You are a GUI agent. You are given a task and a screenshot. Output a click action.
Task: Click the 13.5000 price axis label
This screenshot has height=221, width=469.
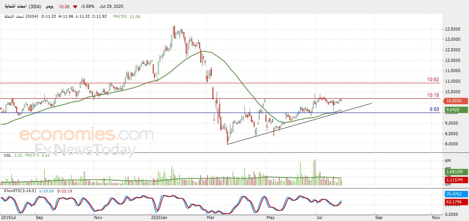tap(453, 29)
